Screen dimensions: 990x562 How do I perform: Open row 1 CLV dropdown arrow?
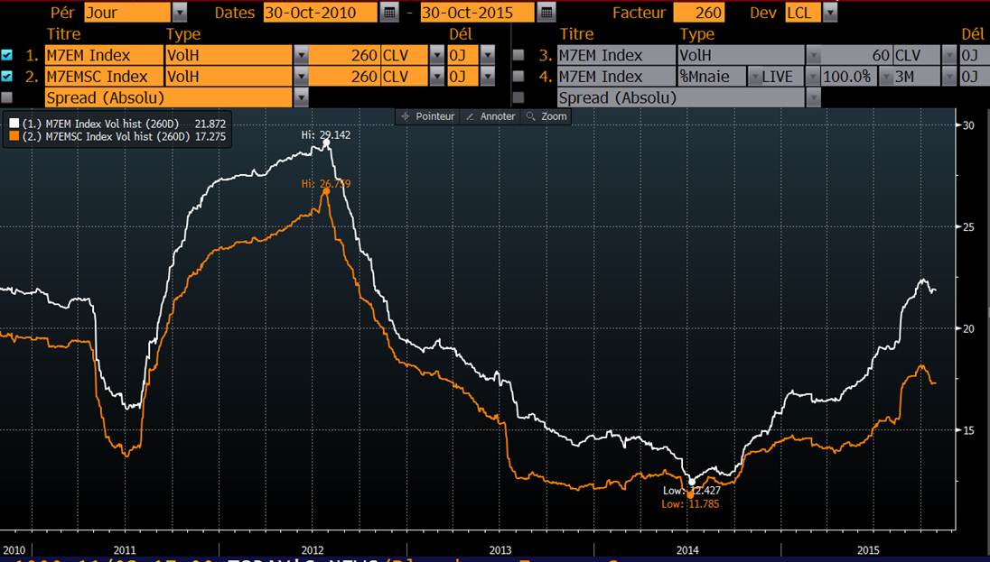436,56
